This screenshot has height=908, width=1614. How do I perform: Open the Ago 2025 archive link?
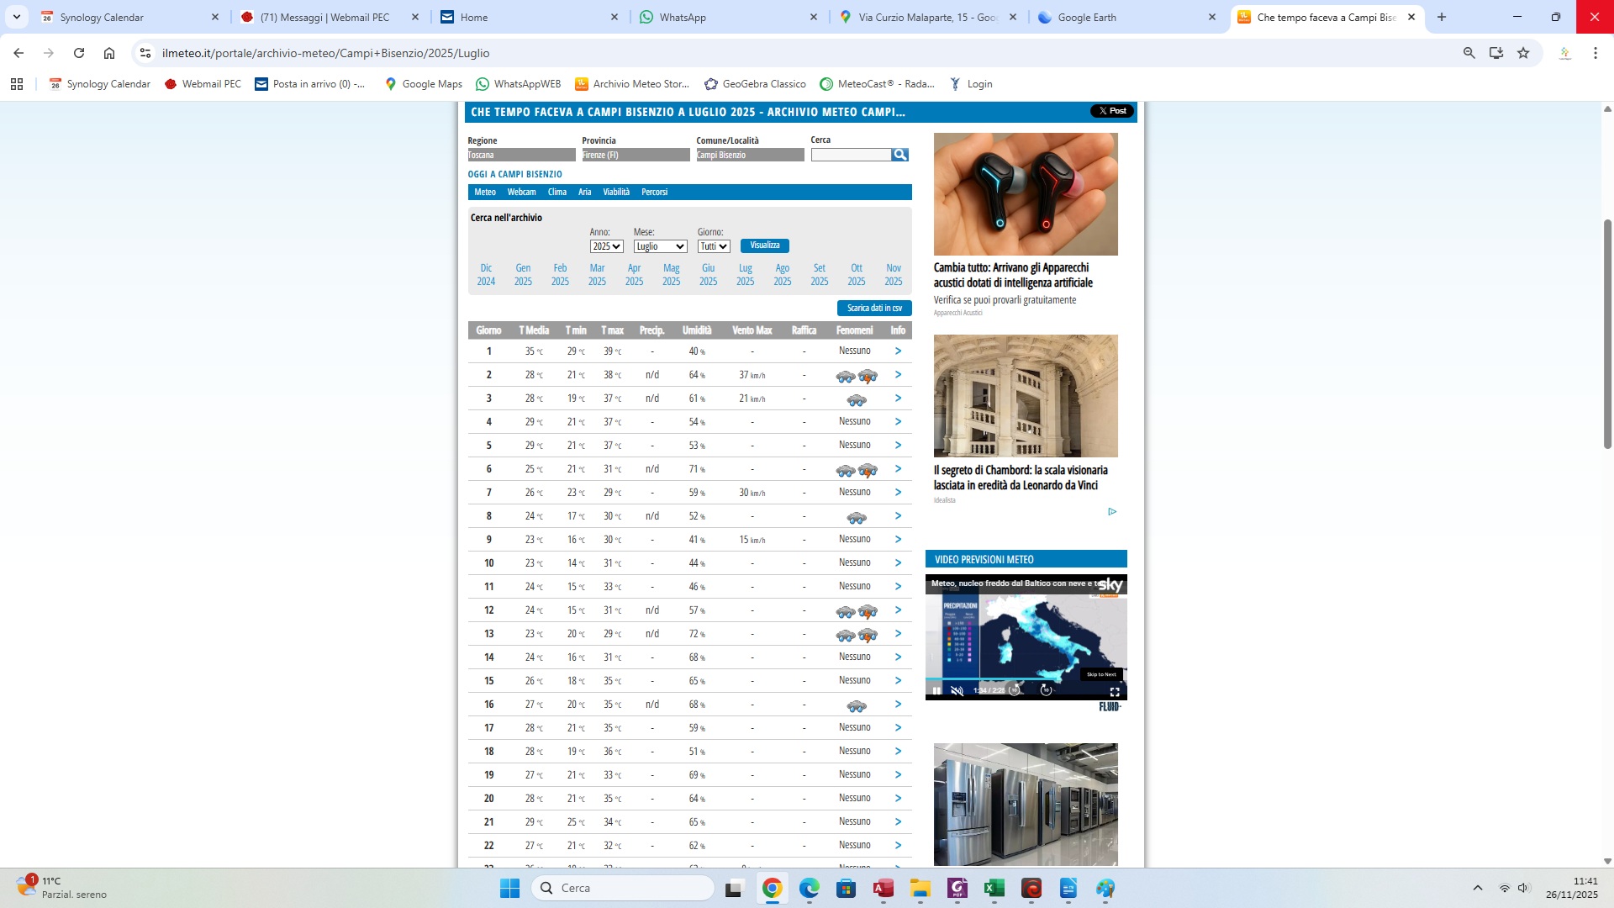(x=782, y=275)
